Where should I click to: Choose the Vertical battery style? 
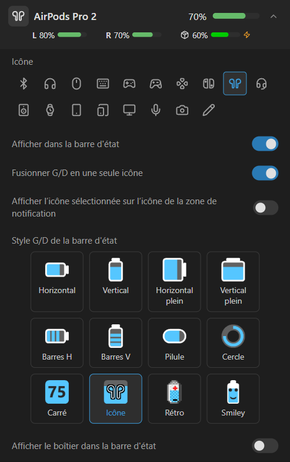(x=116, y=282)
